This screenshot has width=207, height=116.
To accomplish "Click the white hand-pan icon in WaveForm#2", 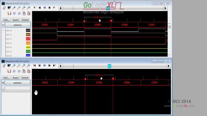I will click(24, 71).
